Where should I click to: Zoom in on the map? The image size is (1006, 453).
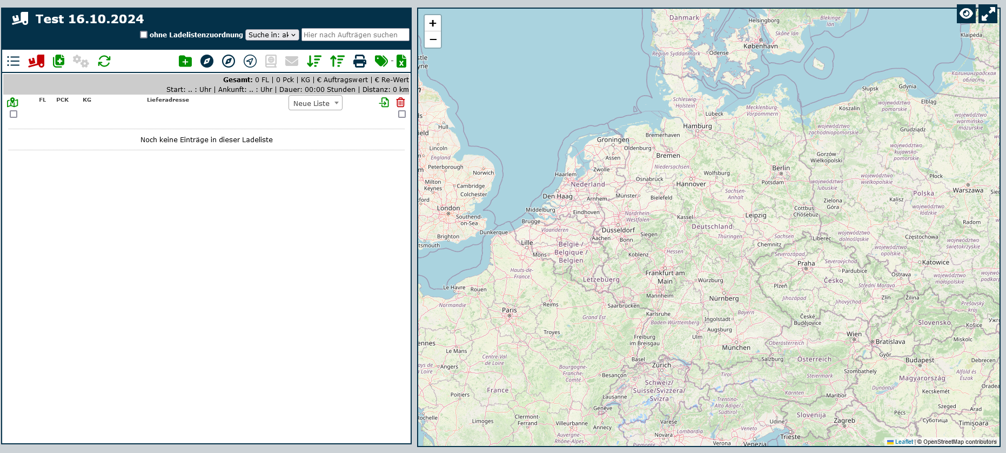pyautogui.click(x=433, y=23)
